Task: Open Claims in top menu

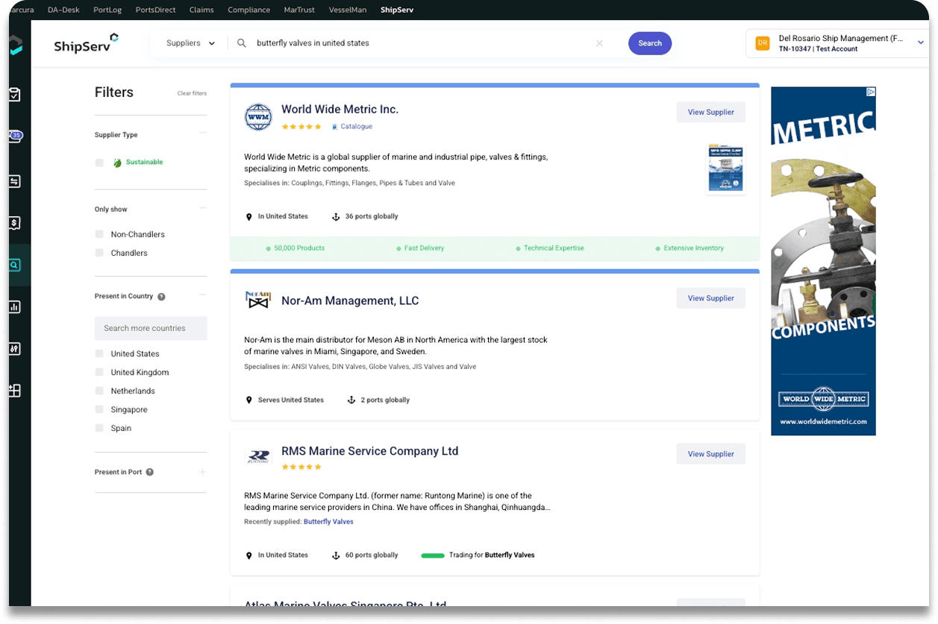Action: tap(201, 10)
